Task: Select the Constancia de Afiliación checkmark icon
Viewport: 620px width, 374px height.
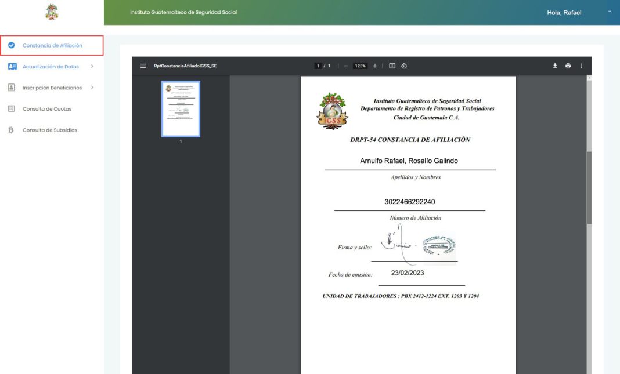Action: pyautogui.click(x=12, y=45)
